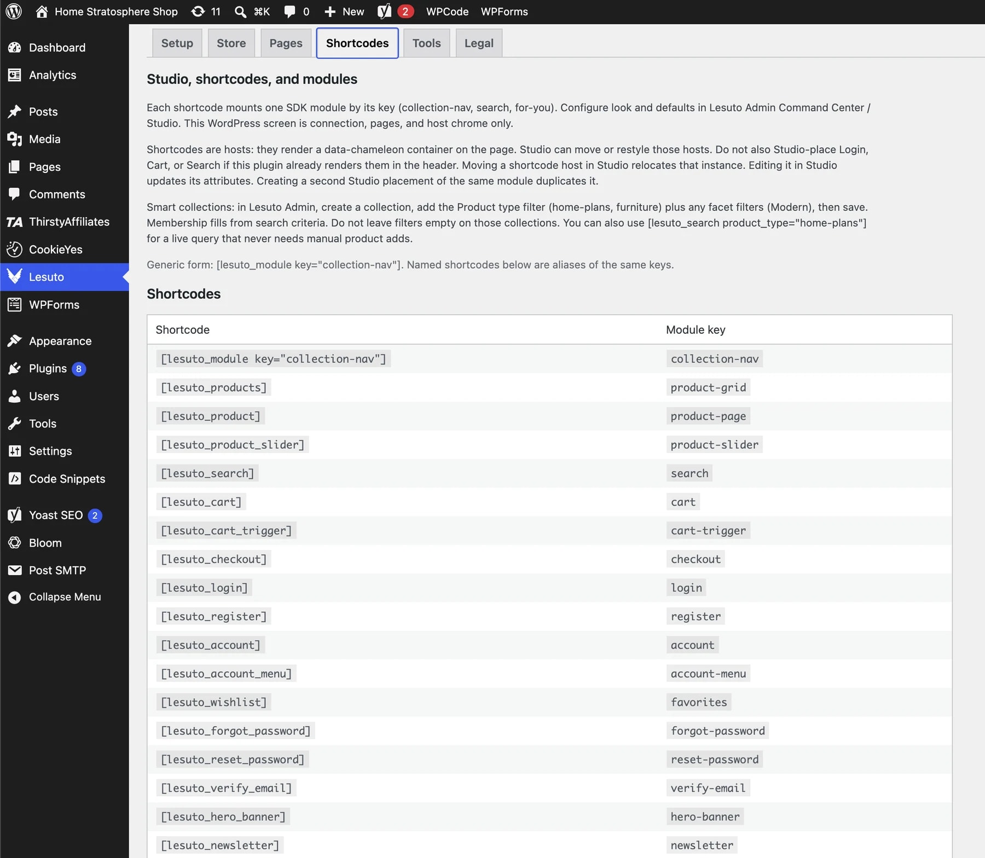Click the Yoast SEO sidebar icon
This screenshot has width=985, height=858.
15,515
